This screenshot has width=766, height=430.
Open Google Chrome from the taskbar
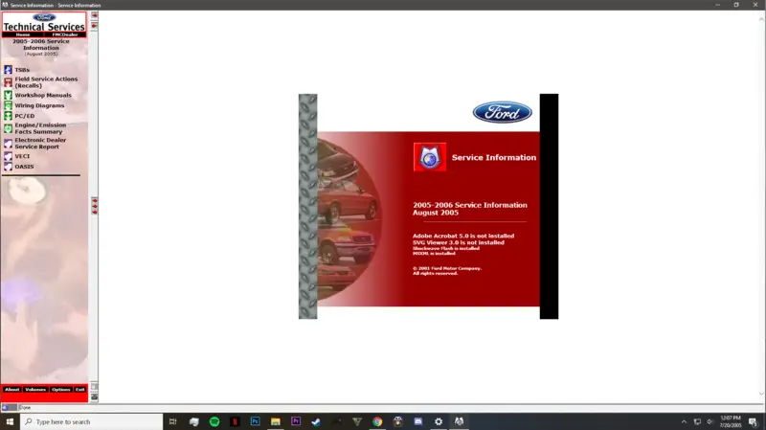coord(377,421)
